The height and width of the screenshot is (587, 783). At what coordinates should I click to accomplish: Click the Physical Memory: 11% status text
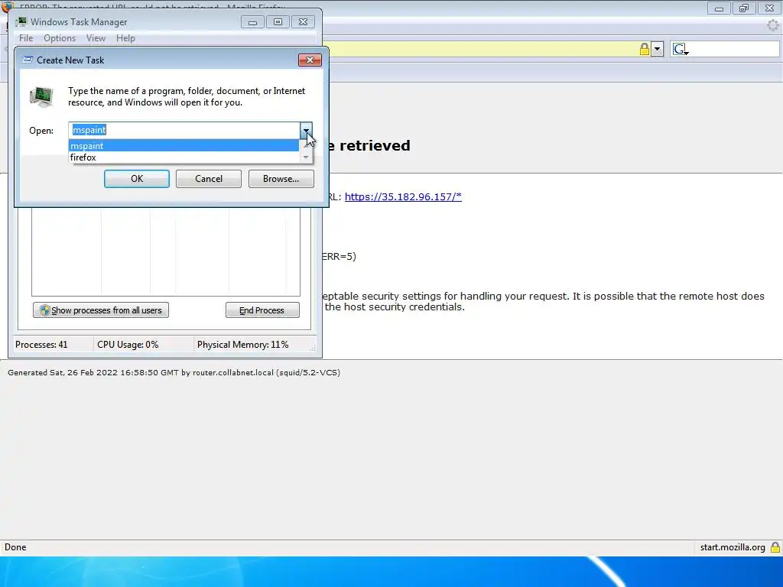click(242, 345)
